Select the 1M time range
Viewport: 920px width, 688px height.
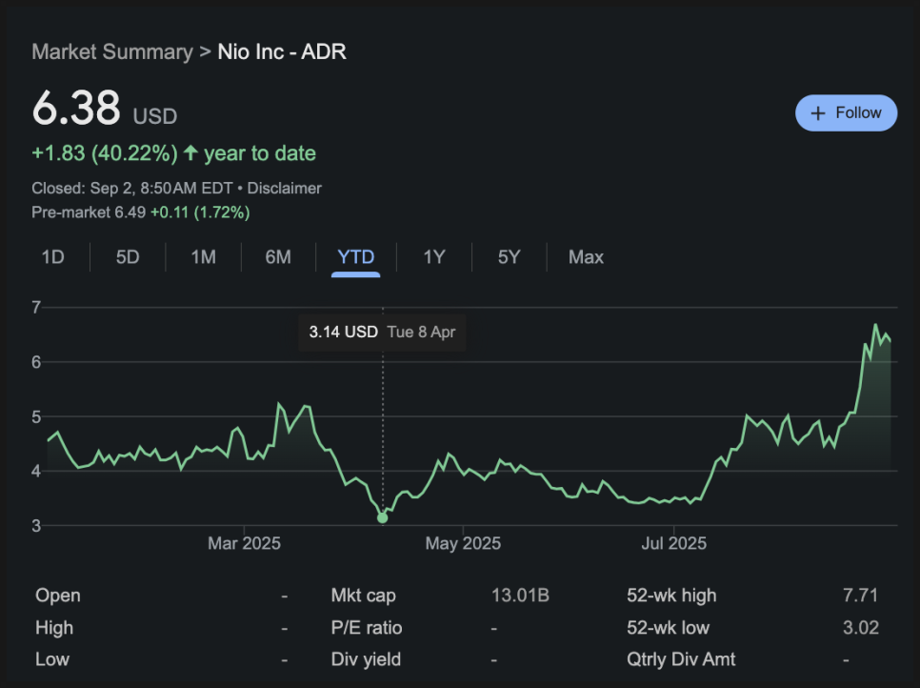203,257
